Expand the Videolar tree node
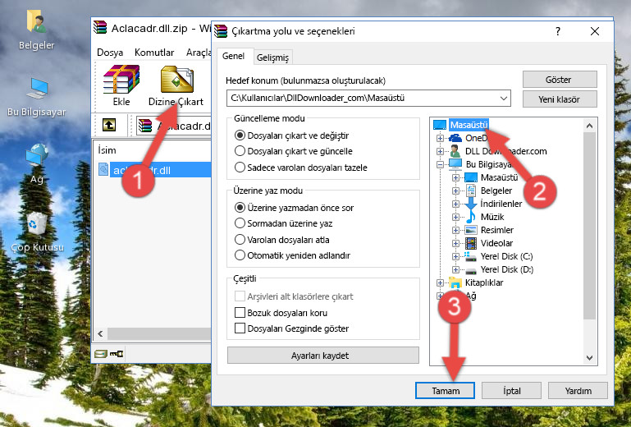631x427 pixels. (x=455, y=243)
